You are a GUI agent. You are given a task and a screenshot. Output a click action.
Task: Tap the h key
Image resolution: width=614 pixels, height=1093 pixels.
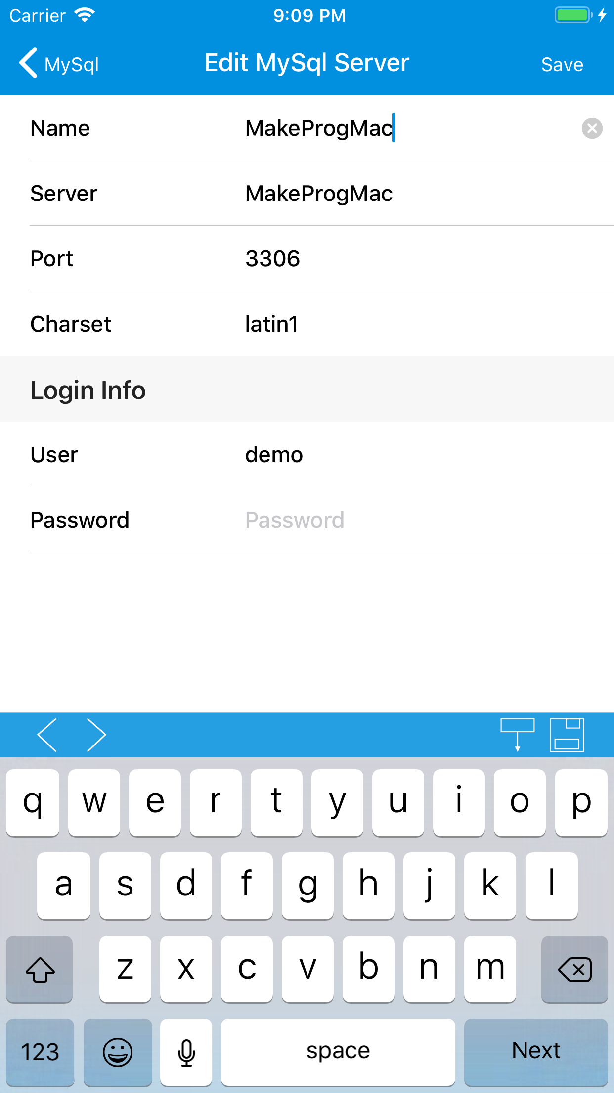click(368, 886)
